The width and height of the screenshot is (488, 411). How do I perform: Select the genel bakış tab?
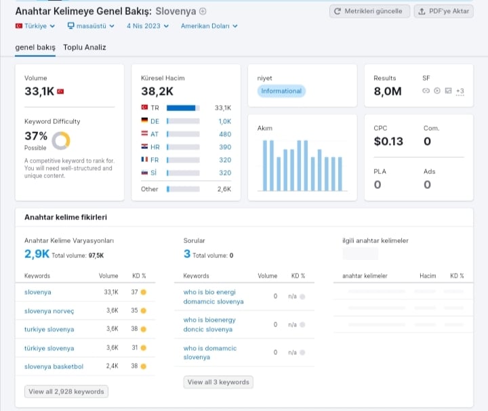click(x=35, y=47)
